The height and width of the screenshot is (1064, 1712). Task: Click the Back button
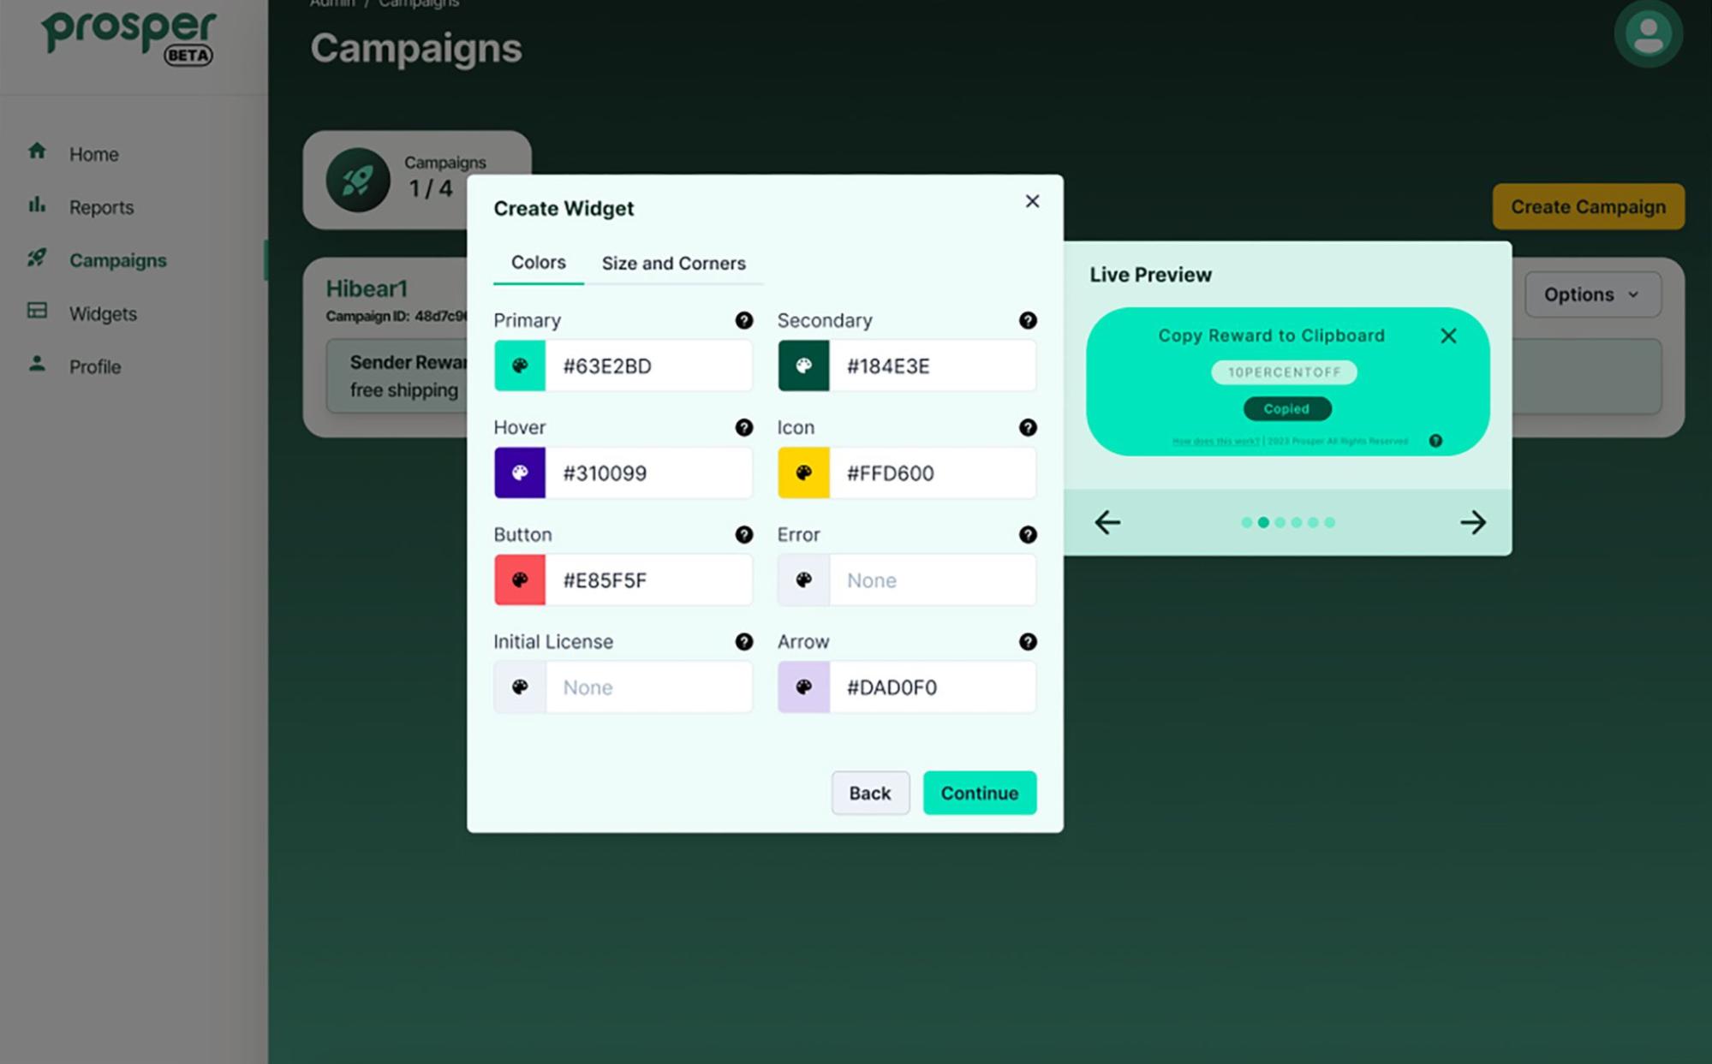[x=869, y=794]
